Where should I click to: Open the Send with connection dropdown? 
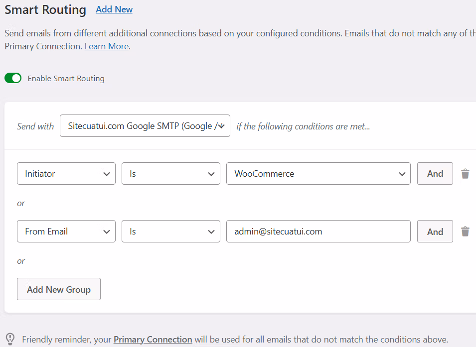[x=145, y=126]
